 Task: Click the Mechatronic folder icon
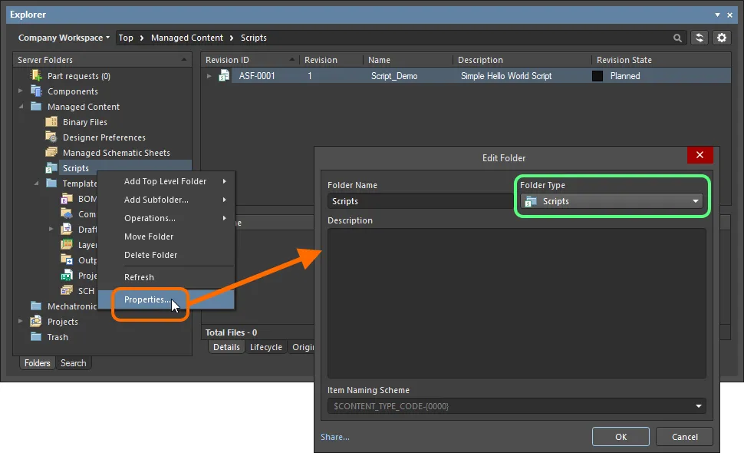pos(36,306)
